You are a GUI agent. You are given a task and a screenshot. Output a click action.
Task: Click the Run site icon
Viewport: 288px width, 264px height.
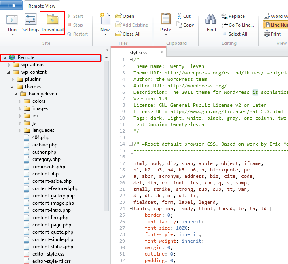click(x=12, y=20)
